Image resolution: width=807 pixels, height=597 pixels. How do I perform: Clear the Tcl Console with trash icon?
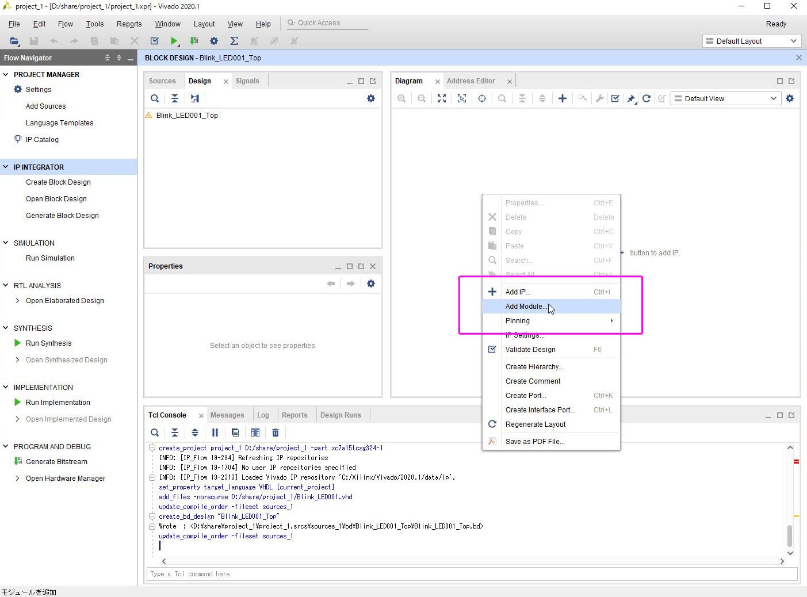coord(276,433)
